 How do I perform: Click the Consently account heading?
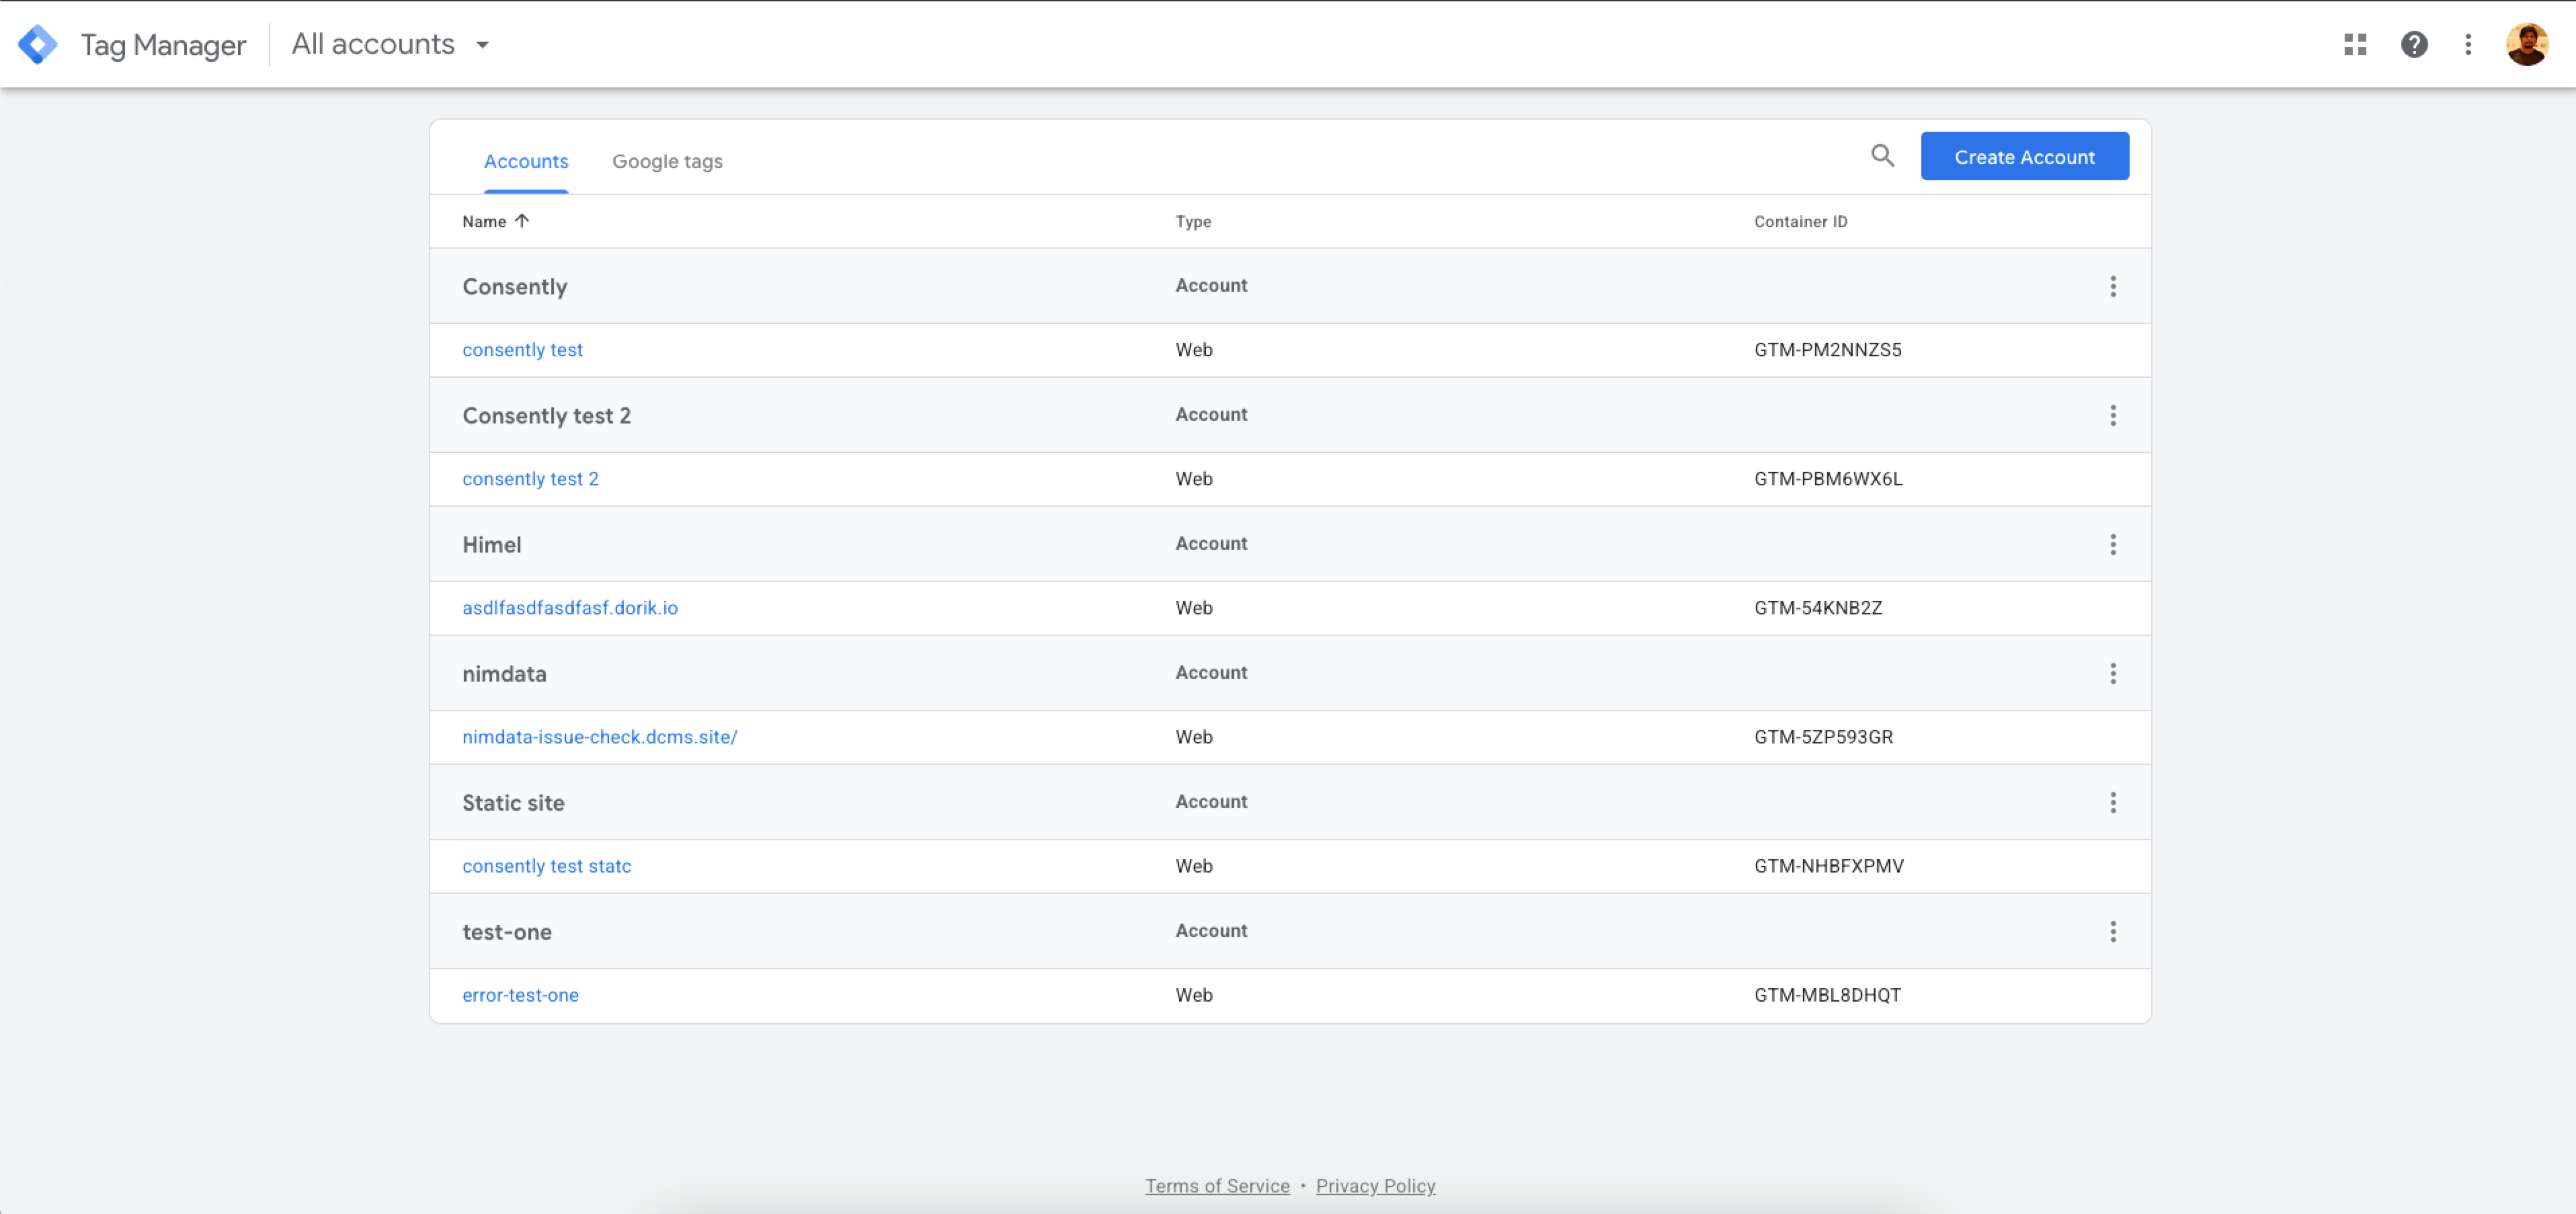click(514, 287)
